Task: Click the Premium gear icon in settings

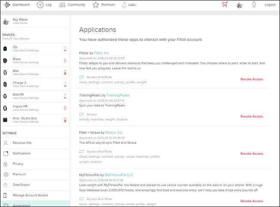Action: (6, 174)
